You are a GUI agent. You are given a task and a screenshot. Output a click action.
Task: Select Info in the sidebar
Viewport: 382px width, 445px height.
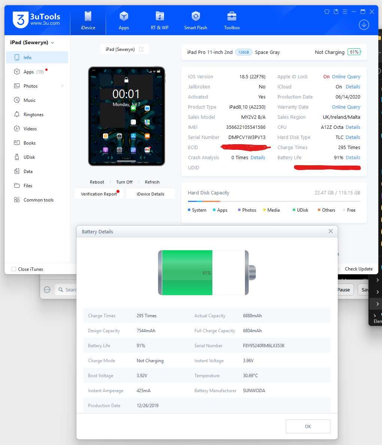[37, 57]
